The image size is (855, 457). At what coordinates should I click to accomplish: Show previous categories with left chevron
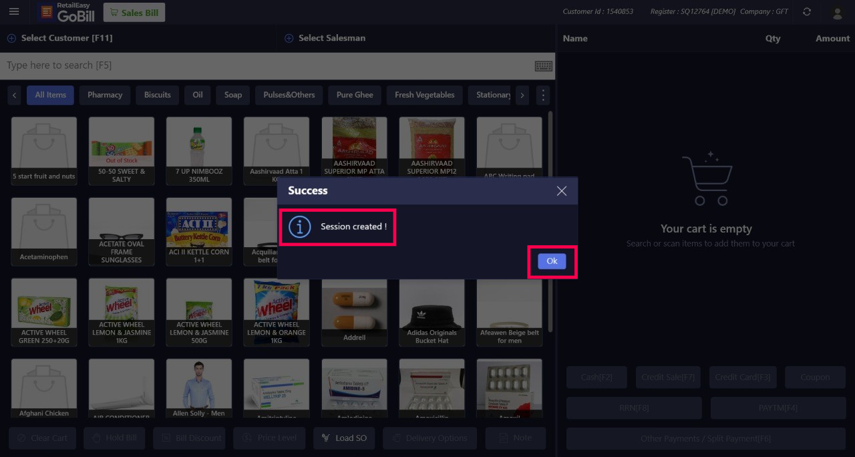tap(15, 95)
